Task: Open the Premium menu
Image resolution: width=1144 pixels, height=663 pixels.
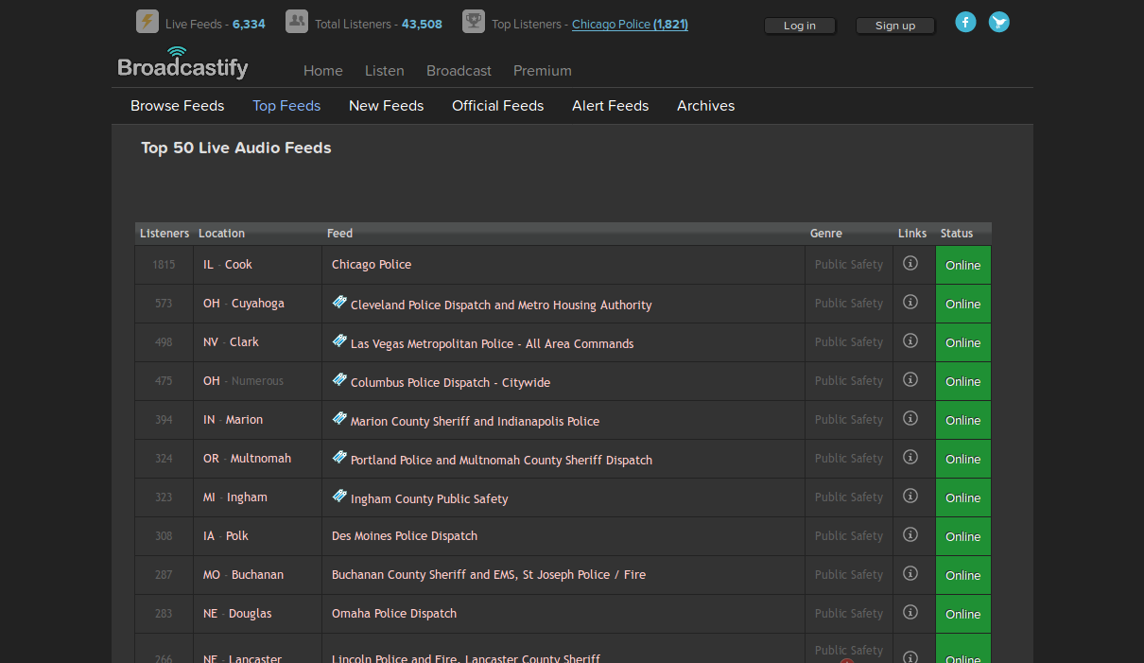Action: coord(543,71)
